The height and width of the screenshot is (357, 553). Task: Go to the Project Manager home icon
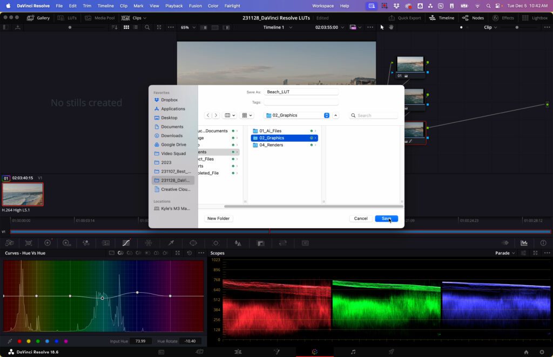[x=526, y=352]
